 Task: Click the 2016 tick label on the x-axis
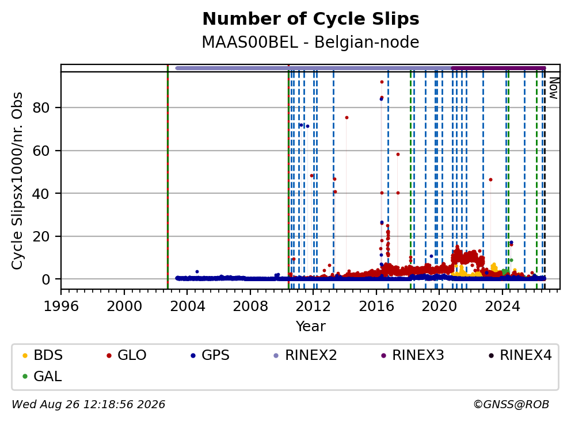pyautogui.click(x=376, y=306)
